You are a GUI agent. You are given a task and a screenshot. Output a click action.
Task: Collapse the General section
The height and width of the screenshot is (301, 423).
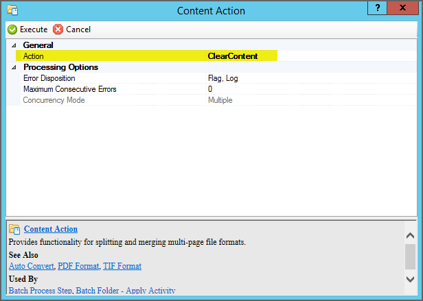13,45
